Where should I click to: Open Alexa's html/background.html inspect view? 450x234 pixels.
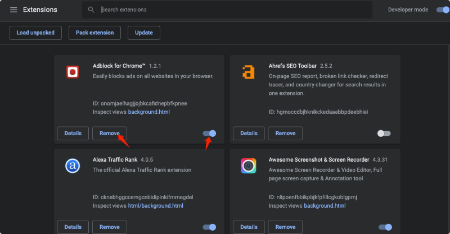click(x=156, y=205)
